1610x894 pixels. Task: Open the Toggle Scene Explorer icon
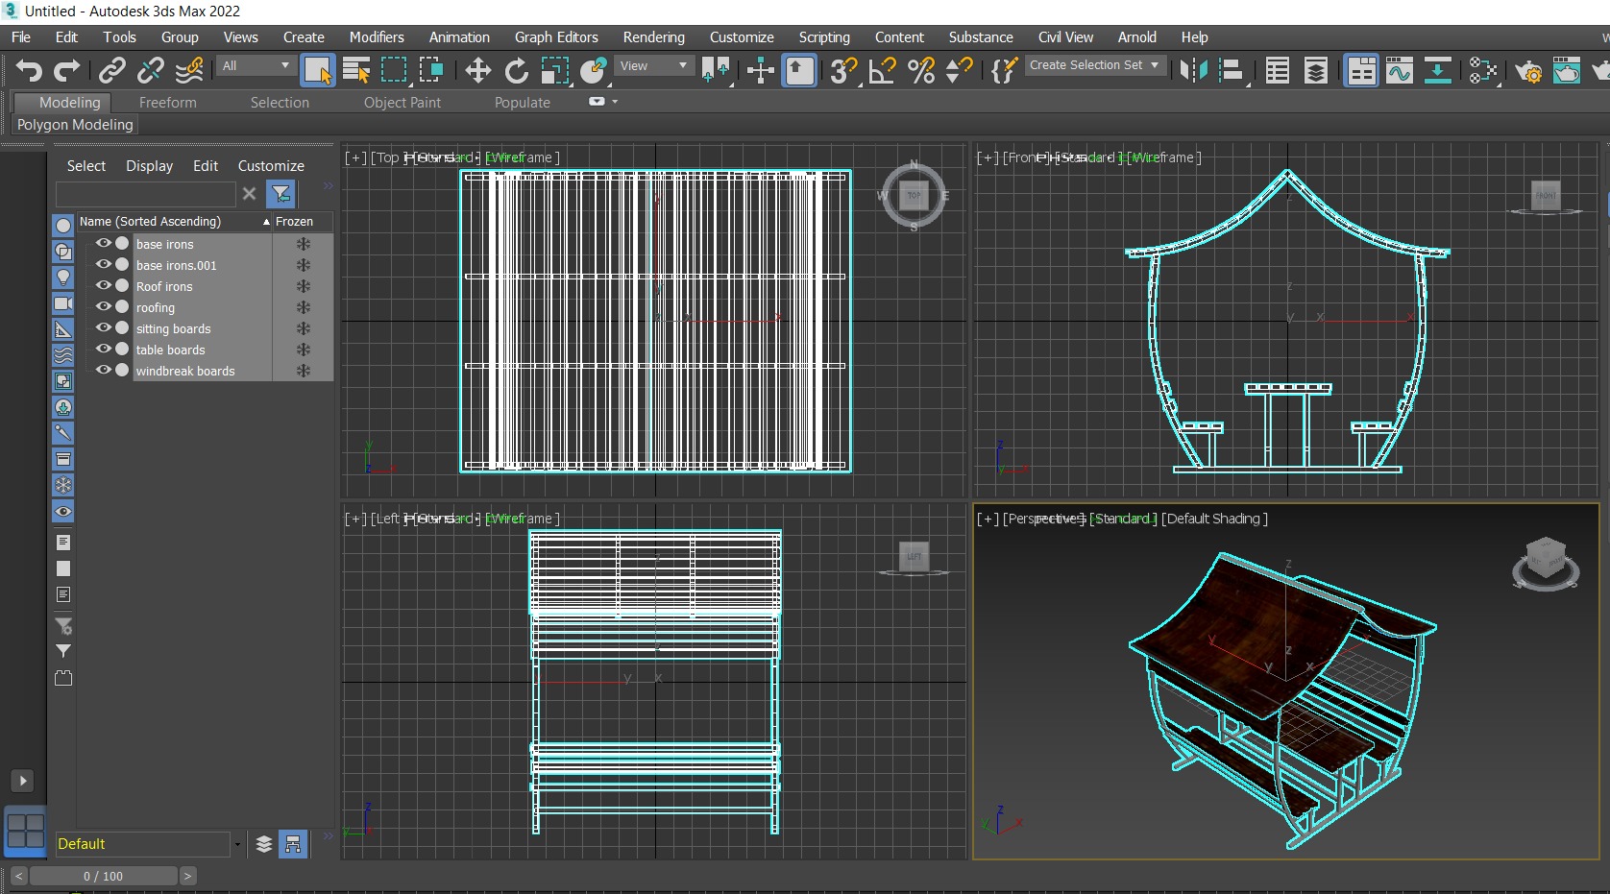pyautogui.click(x=1278, y=70)
